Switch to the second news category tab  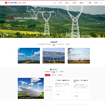(54, 75)
